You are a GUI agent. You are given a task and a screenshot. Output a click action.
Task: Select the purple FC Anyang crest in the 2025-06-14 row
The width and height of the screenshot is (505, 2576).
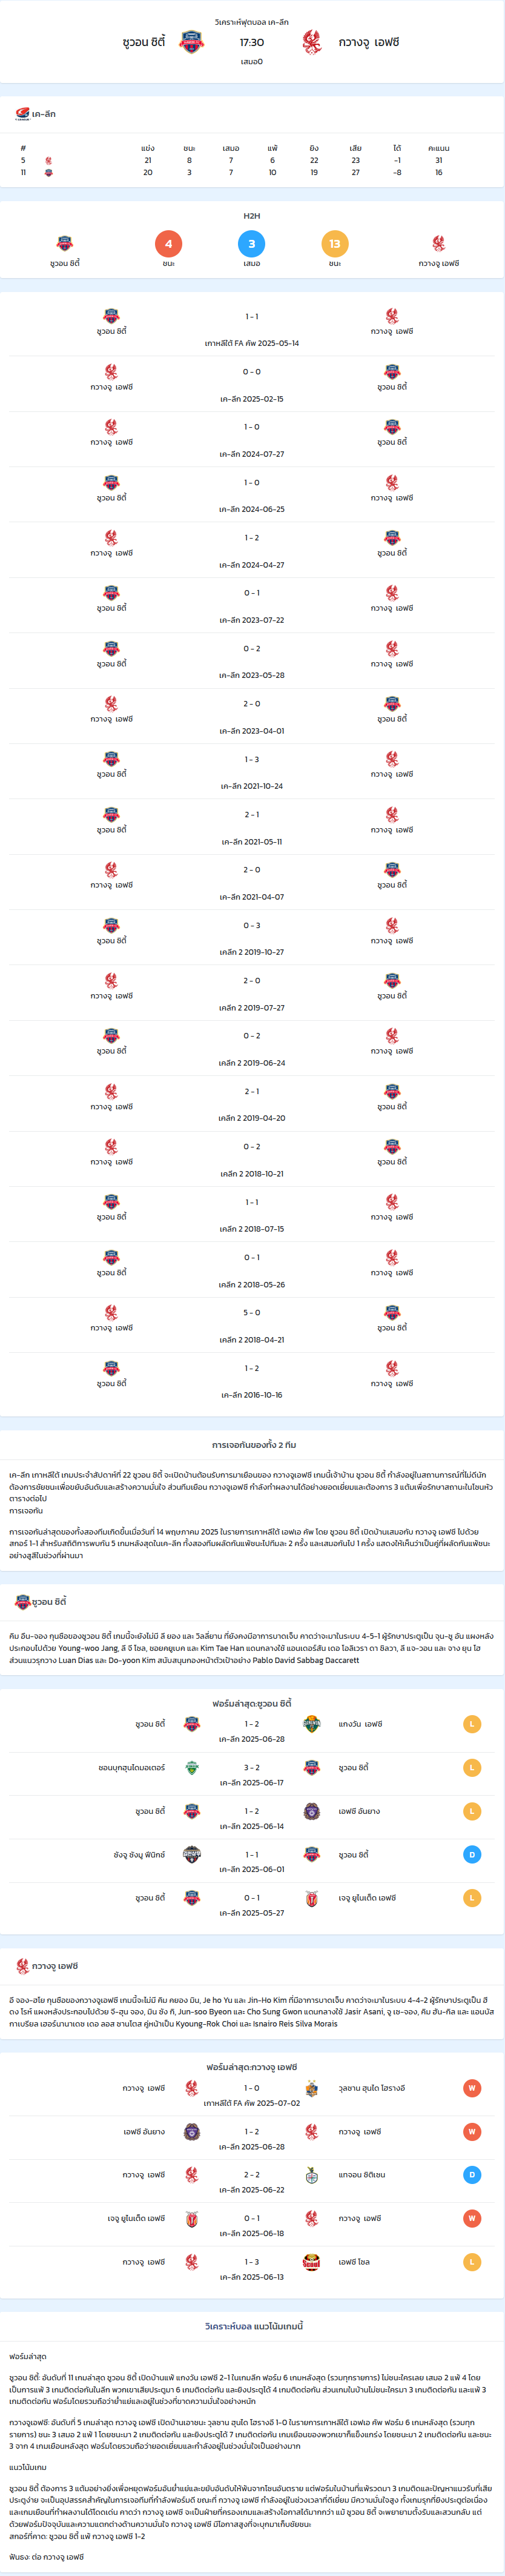(x=312, y=1811)
